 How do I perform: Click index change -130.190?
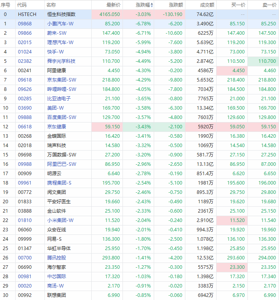(172, 14)
